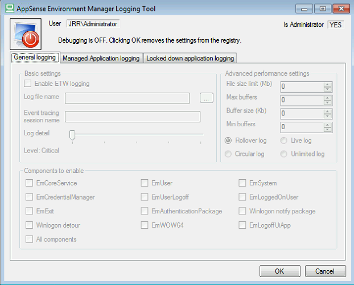Open Locked down application logging tab
The height and width of the screenshot is (285, 354).
(190, 58)
